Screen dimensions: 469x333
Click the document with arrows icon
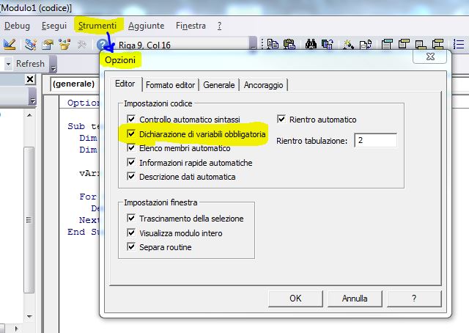coord(366,45)
